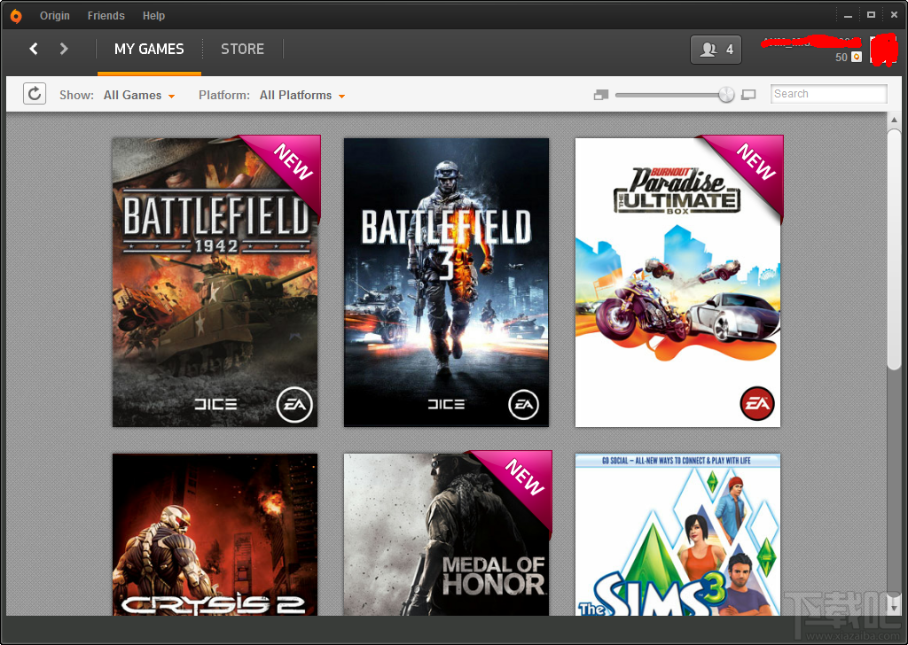
Task: Minimize the Origin window
Action: pos(849,16)
